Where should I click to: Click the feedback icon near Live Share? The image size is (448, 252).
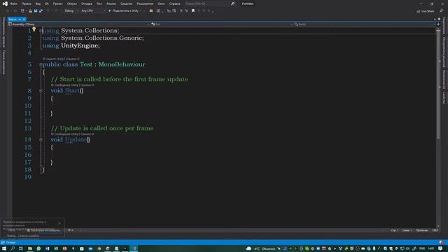[x=441, y=11]
